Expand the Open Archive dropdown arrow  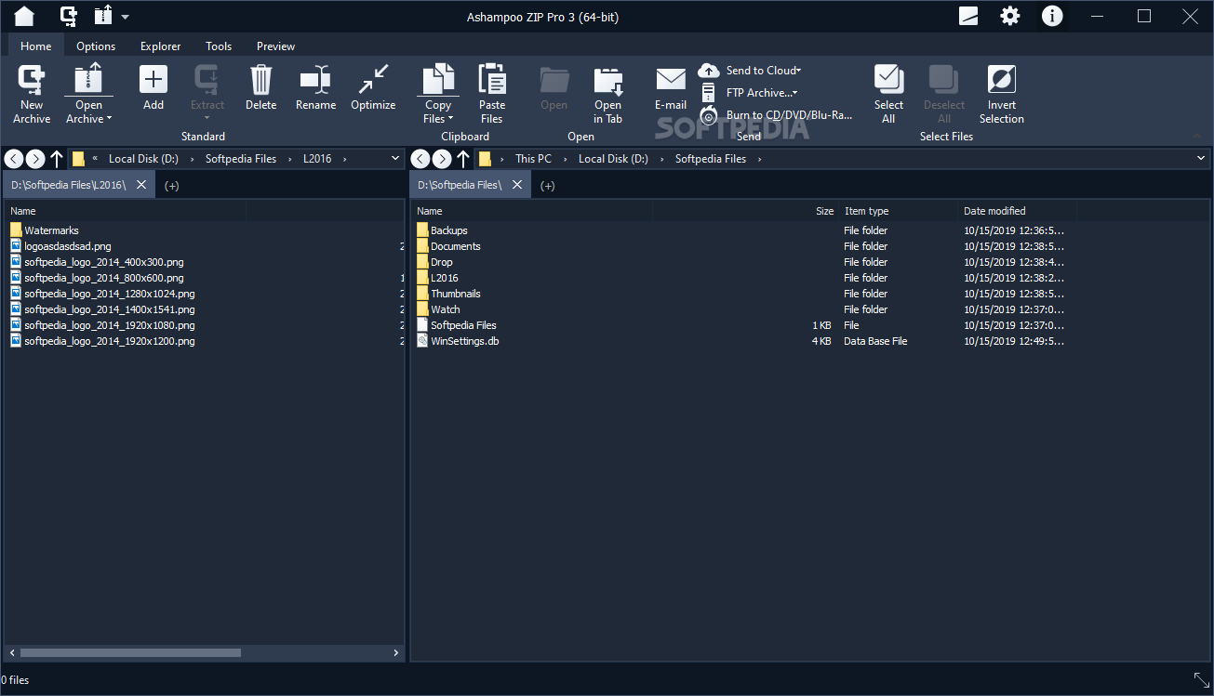coord(109,119)
